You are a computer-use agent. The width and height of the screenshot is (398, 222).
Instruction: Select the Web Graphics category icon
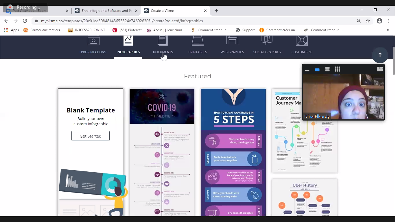click(x=232, y=41)
